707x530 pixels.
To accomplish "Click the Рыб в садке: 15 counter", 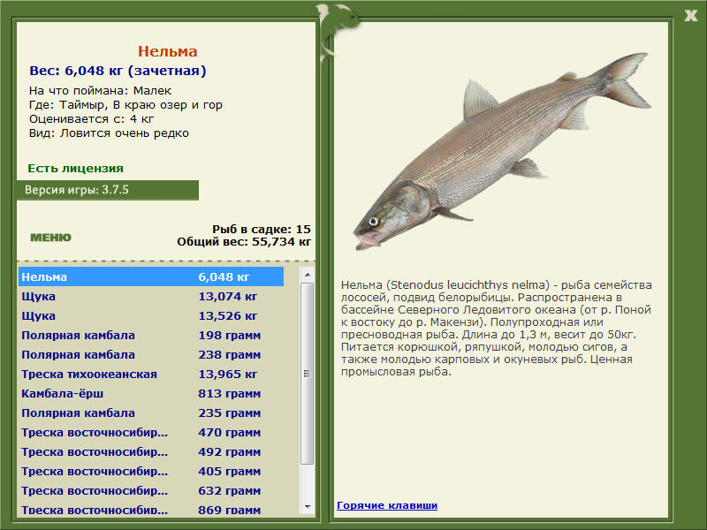I will [x=262, y=229].
